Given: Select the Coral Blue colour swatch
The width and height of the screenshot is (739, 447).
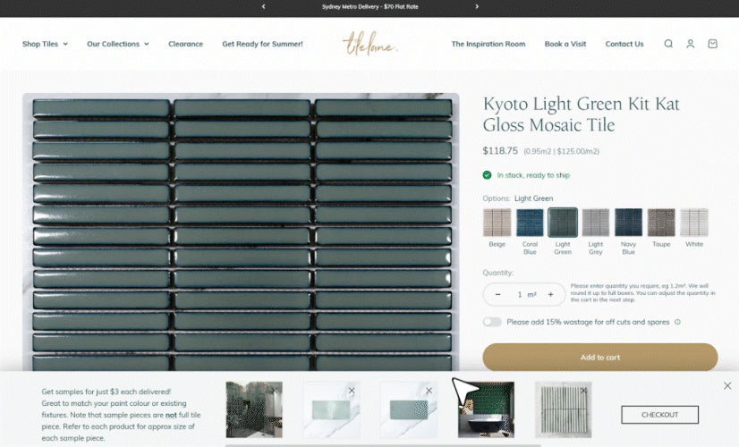Looking at the screenshot, I should tap(530, 223).
